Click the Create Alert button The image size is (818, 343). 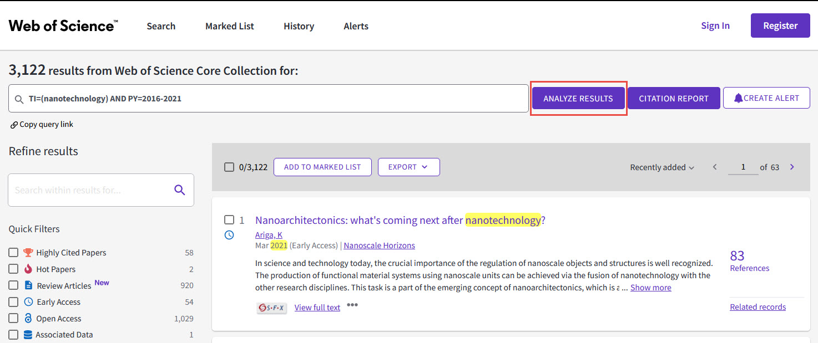click(766, 98)
